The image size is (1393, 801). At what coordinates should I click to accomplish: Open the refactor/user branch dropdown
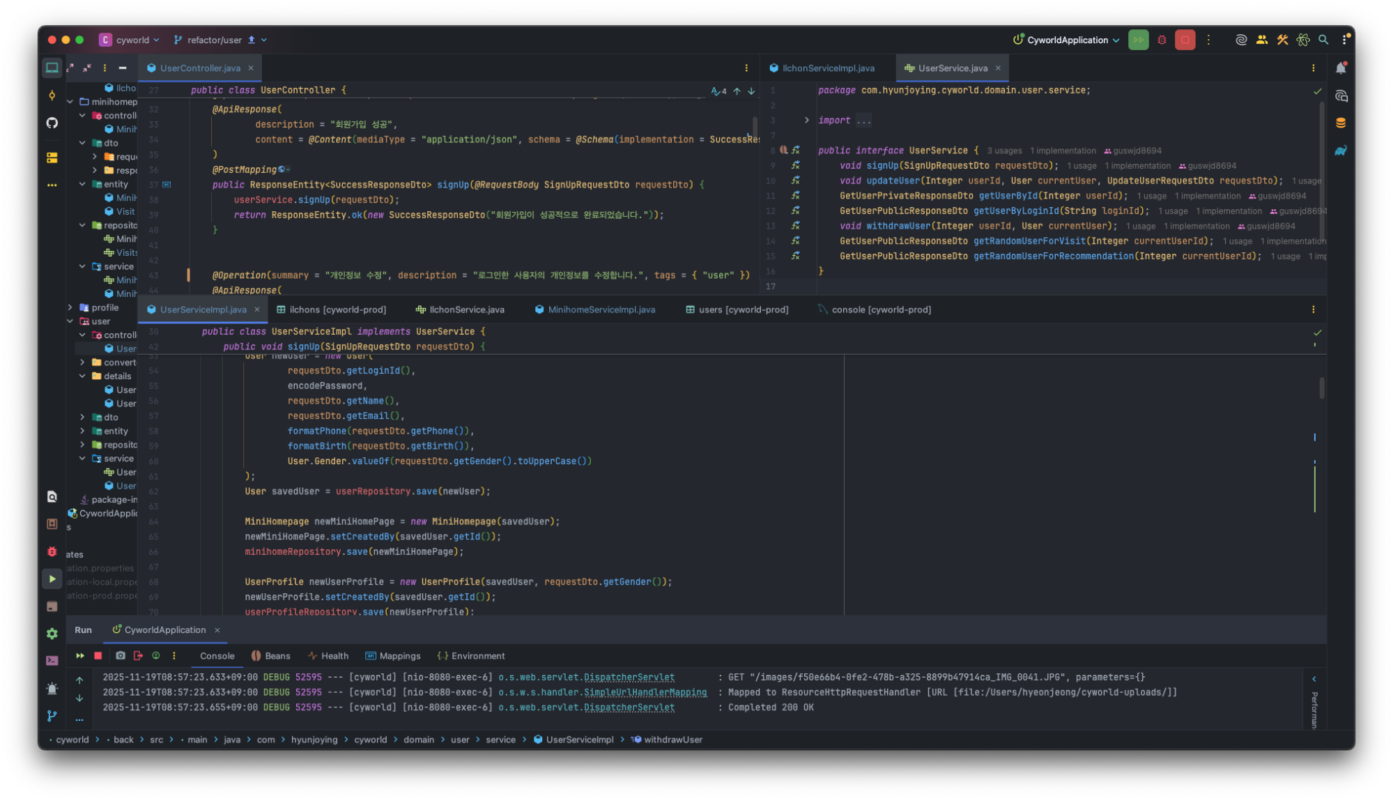click(220, 40)
